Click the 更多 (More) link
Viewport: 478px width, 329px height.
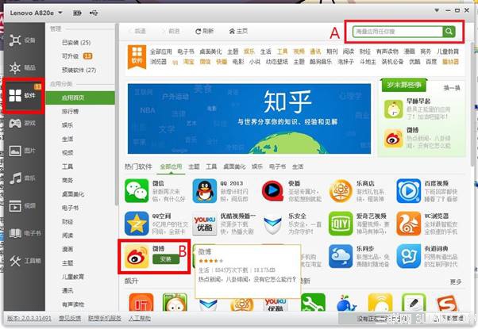(456, 281)
